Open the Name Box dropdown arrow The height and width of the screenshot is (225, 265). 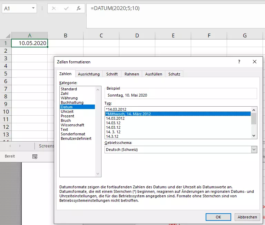[x=33, y=8]
